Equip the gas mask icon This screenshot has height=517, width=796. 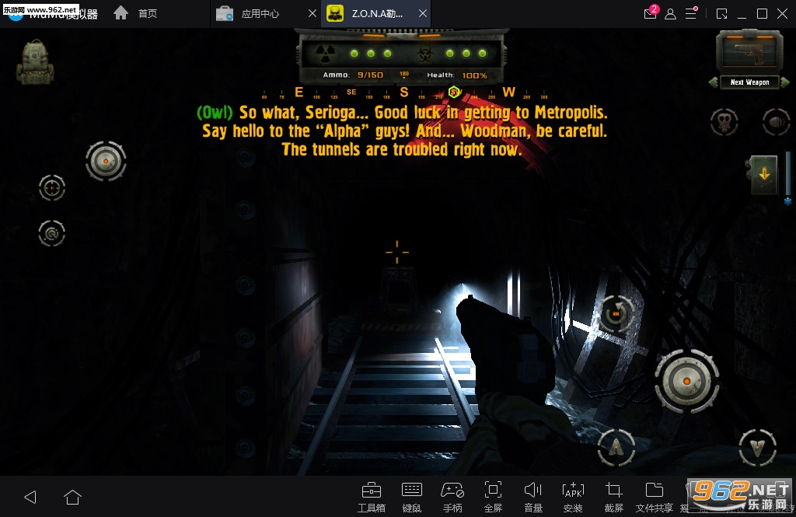[724, 122]
